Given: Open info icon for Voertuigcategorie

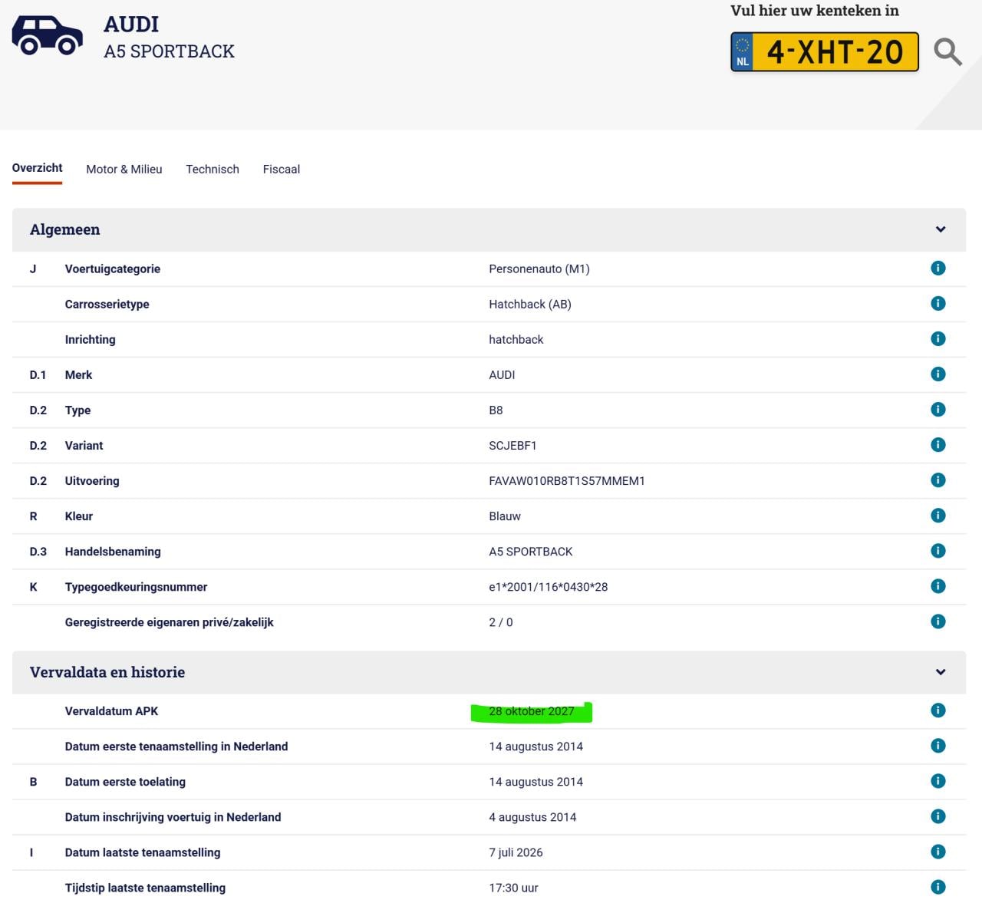Looking at the screenshot, I should (938, 268).
